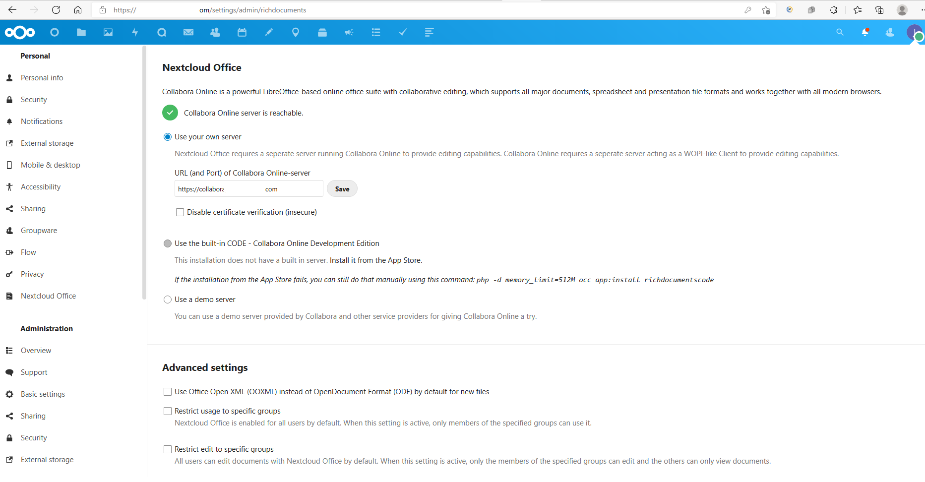Open the Contacts app icon
925x482 pixels.
click(215, 32)
